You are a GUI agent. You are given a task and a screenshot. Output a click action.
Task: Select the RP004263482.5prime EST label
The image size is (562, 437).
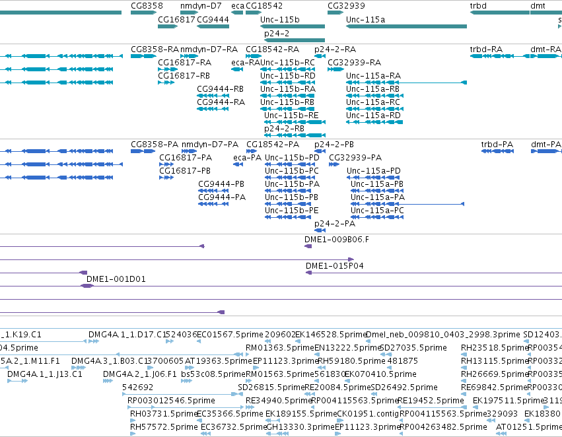point(443,427)
